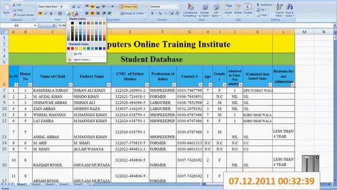Open Find & Select binoculars
The height and width of the screenshot is (190, 337).
tap(290, 10)
